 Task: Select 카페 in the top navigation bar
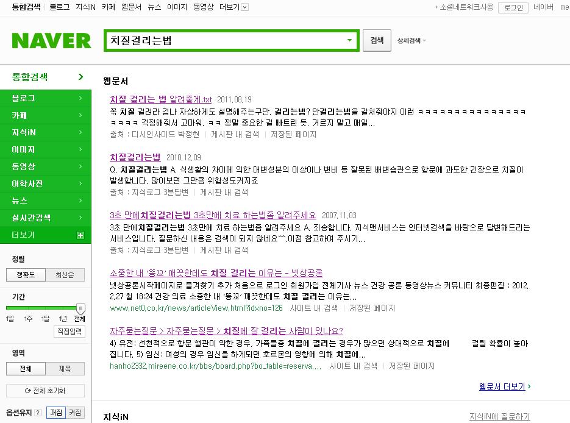coord(109,7)
